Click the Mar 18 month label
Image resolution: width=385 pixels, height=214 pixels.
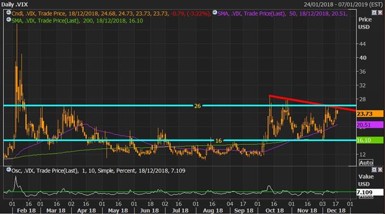tap(56, 211)
